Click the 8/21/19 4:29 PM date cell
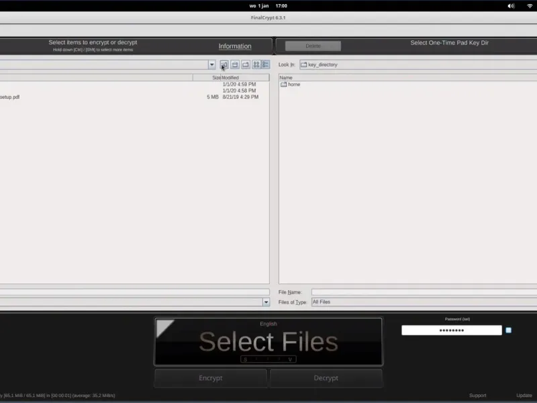This screenshot has height=403, width=537. (240, 97)
